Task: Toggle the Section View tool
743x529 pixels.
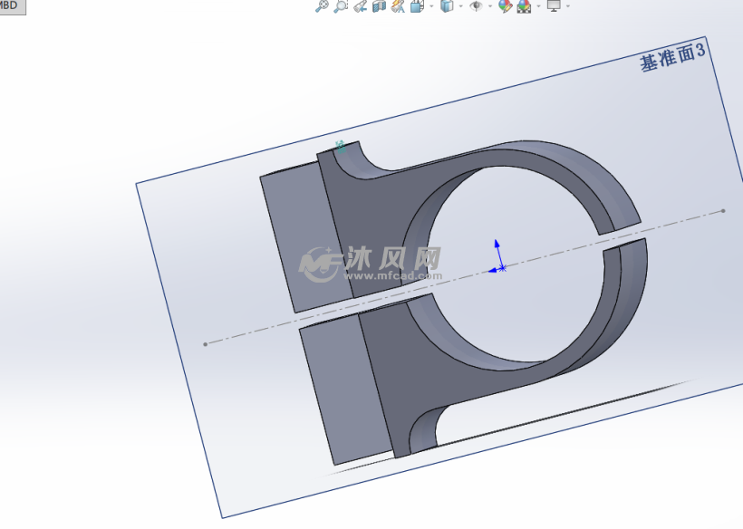Action: coord(379,6)
